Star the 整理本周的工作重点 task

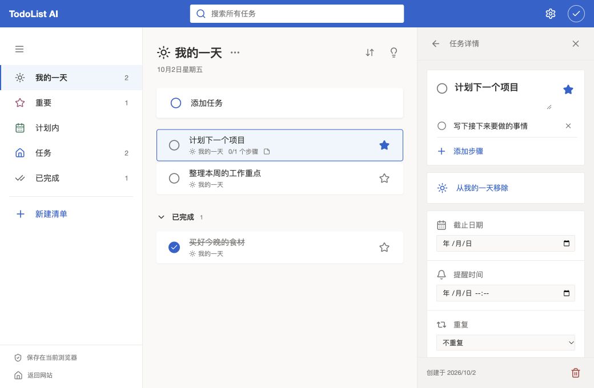(384, 178)
